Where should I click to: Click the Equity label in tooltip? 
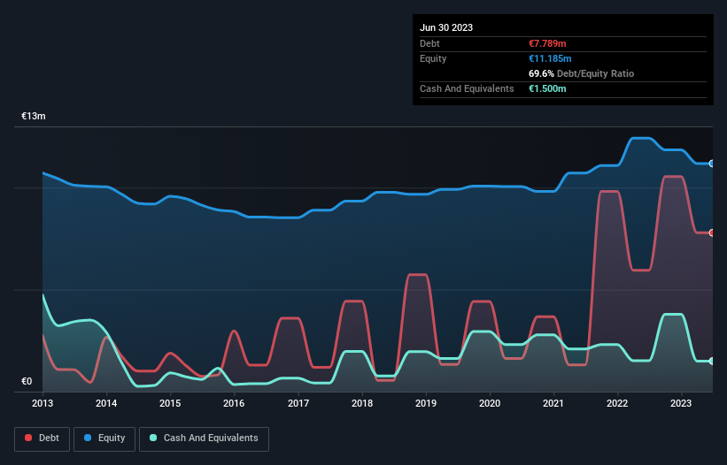point(433,58)
